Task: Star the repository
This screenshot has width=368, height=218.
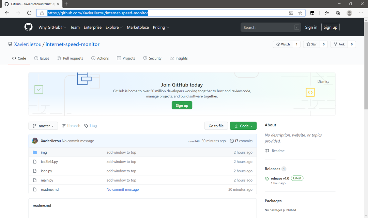Action: [311, 44]
